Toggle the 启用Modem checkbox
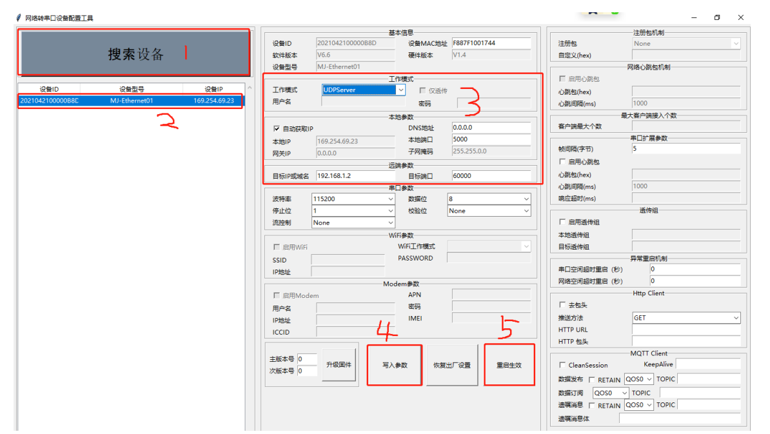The height and width of the screenshot is (434, 770). click(x=277, y=295)
